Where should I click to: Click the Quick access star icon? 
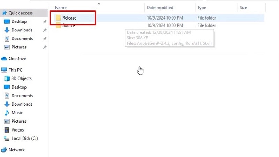5,13
